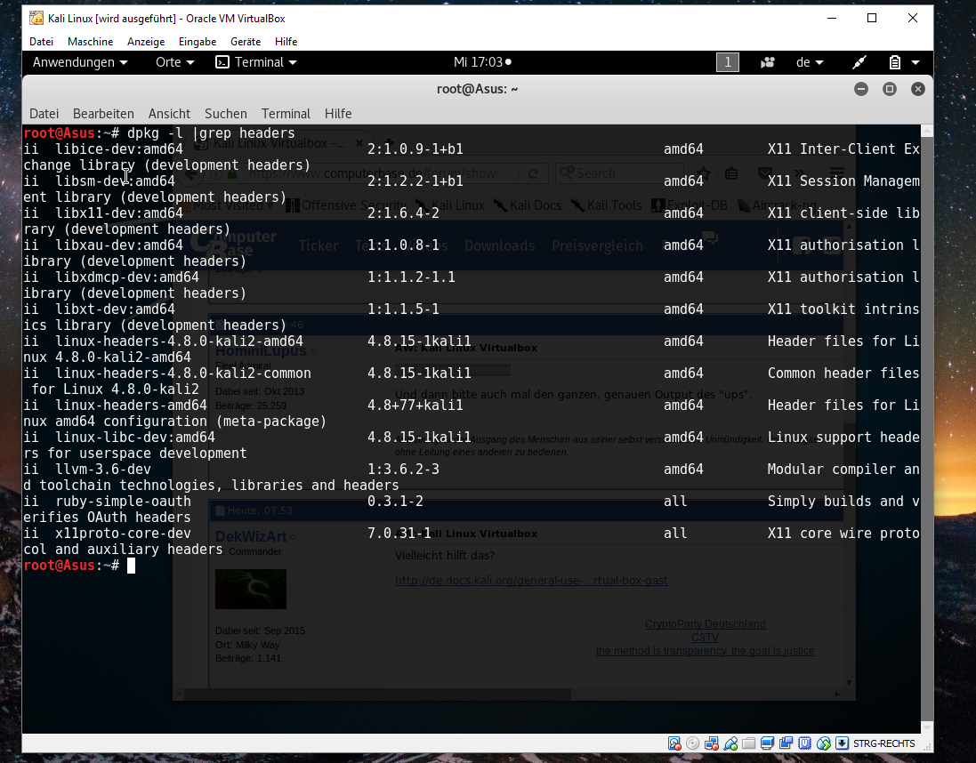Open the VirtualBox Geräte menu

tap(246, 42)
